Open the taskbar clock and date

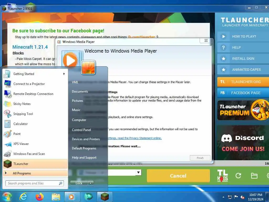(256, 197)
